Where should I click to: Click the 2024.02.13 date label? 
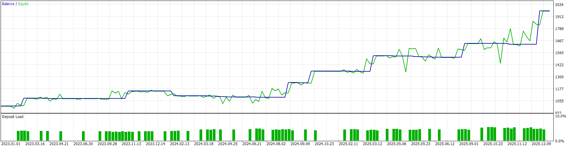coord(180,144)
